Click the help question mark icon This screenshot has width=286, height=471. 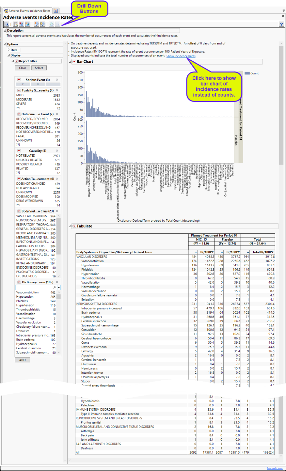pyautogui.click(x=281, y=24)
